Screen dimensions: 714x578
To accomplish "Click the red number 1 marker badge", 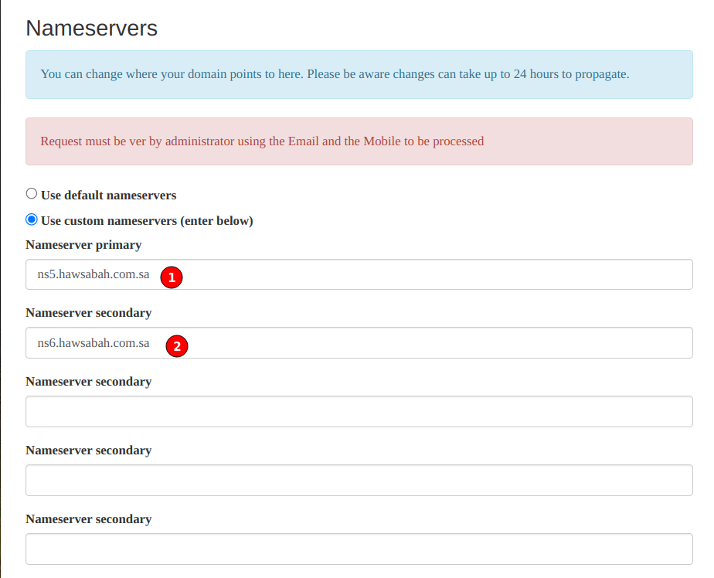I will [172, 277].
